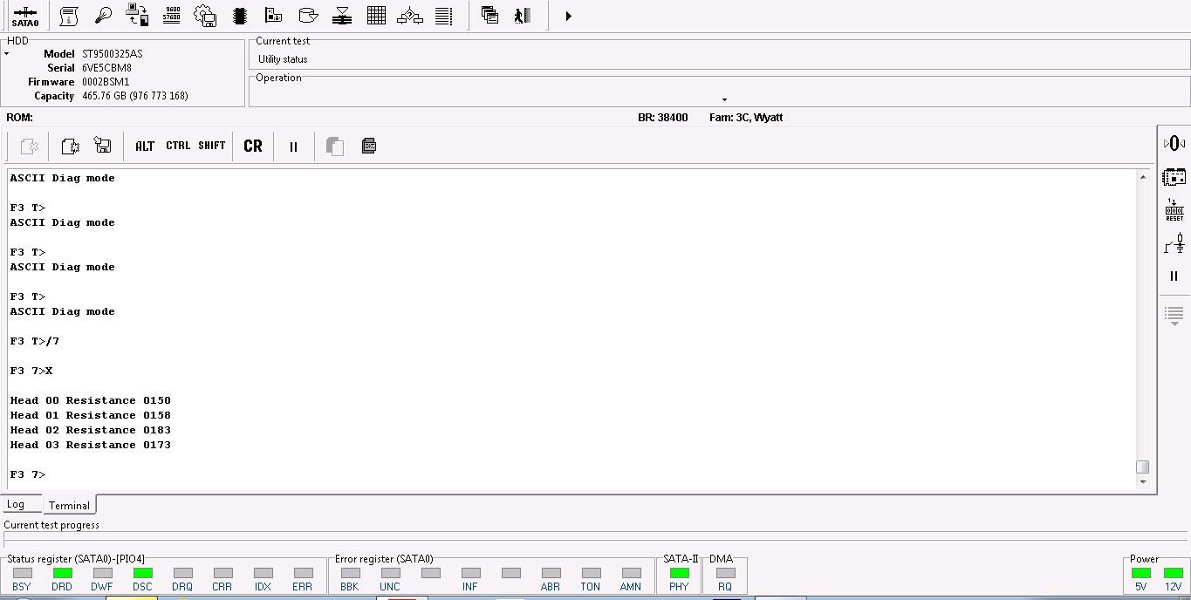Open the computer-to-drive transfer icon
This screenshot has width=1191, height=600.
pos(137,16)
